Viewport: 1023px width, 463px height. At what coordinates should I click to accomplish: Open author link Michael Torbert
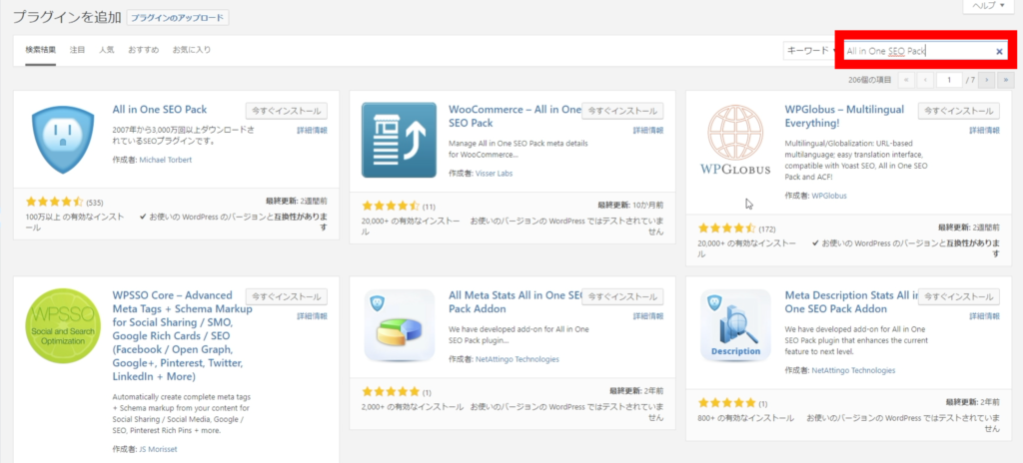(x=166, y=160)
